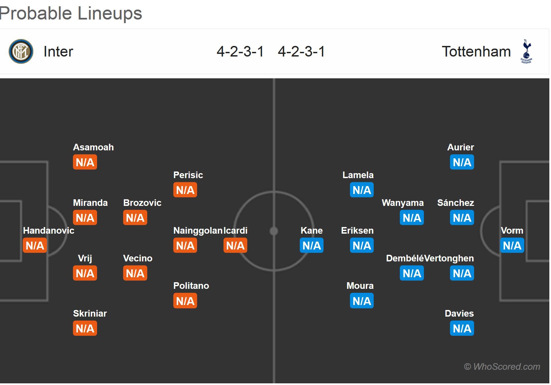Click Perisic's orange N/A rating badge
The width and height of the screenshot is (551, 385).
click(x=185, y=190)
